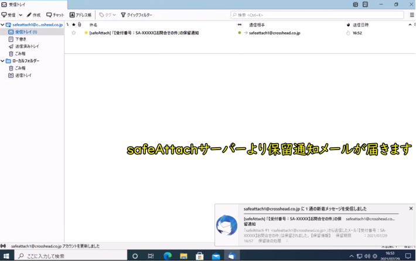Open the チャット (Chat) toolbar button
Image resolution: width=416 pixels, height=261 pixels.
[x=55, y=15]
